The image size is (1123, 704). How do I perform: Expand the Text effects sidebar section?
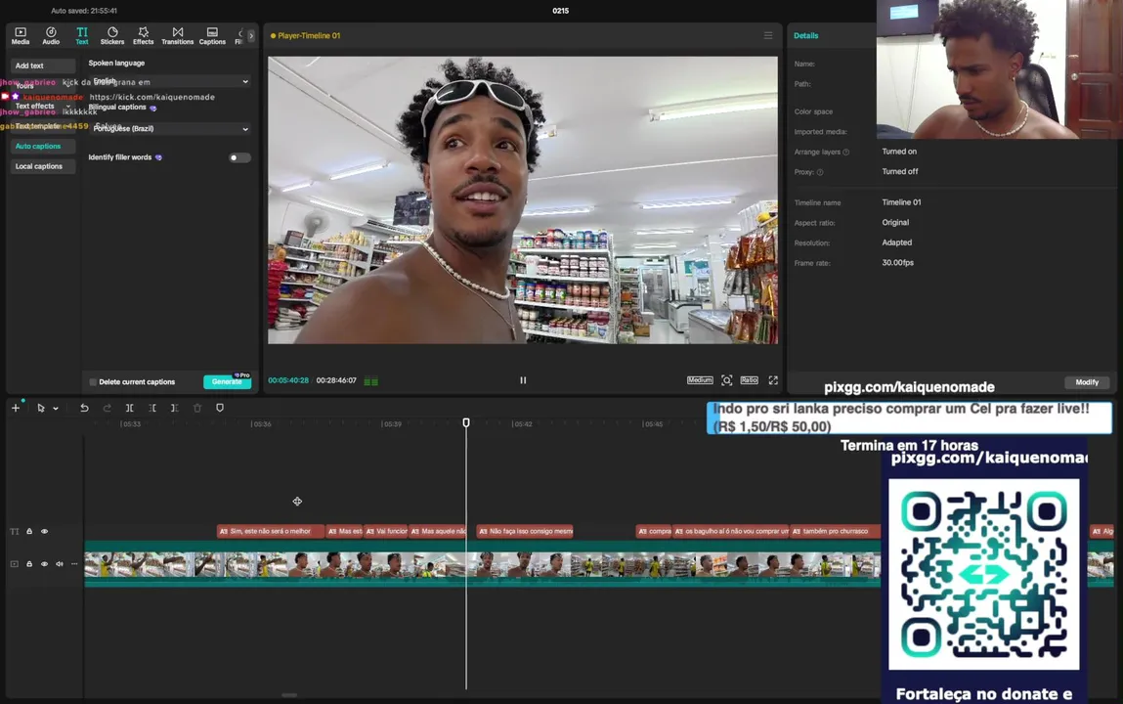(42, 106)
